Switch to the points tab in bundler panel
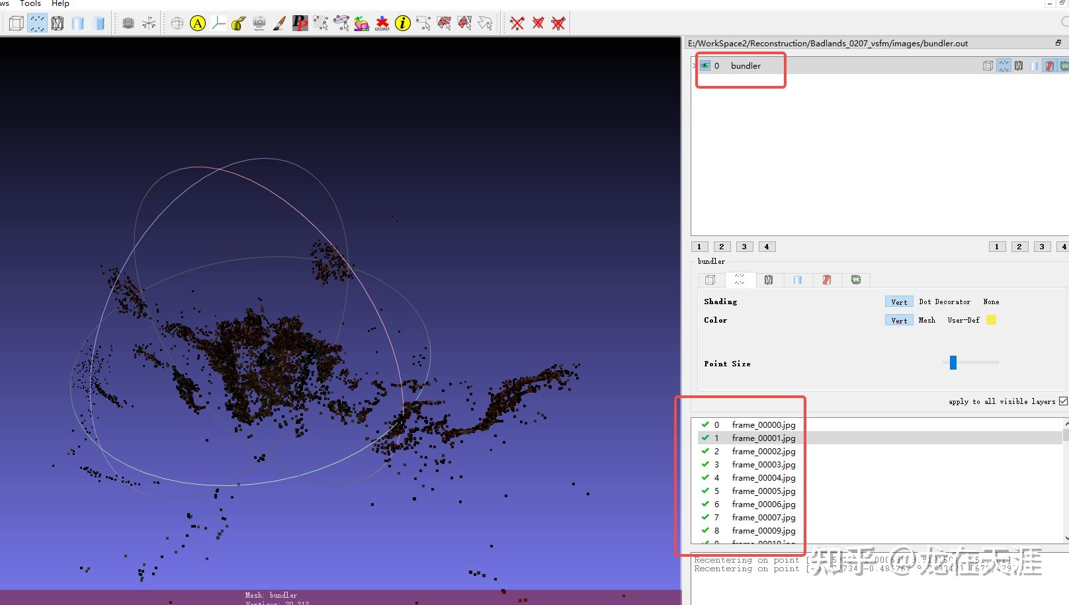The height and width of the screenshot is (605, 1069). pos(740,280)
